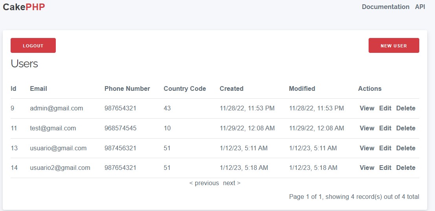
Task: Edit user test@gmail.com
Action: click(385, 128)
